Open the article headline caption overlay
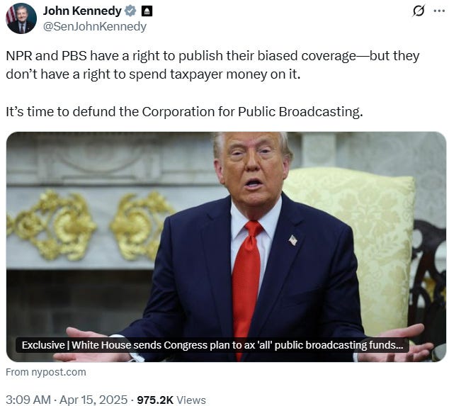Viewport: 449px width, 406px height. 212,345
